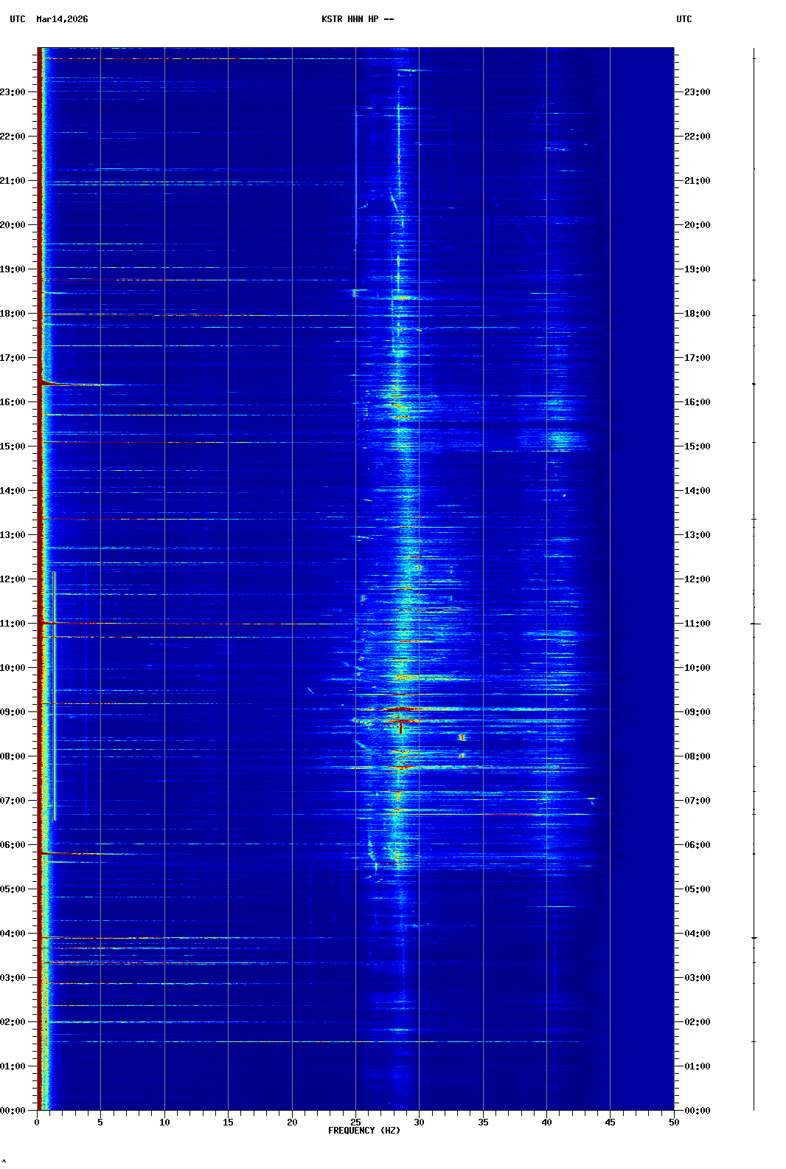Click the 16:00 label on right time axis

coord(697,402)
